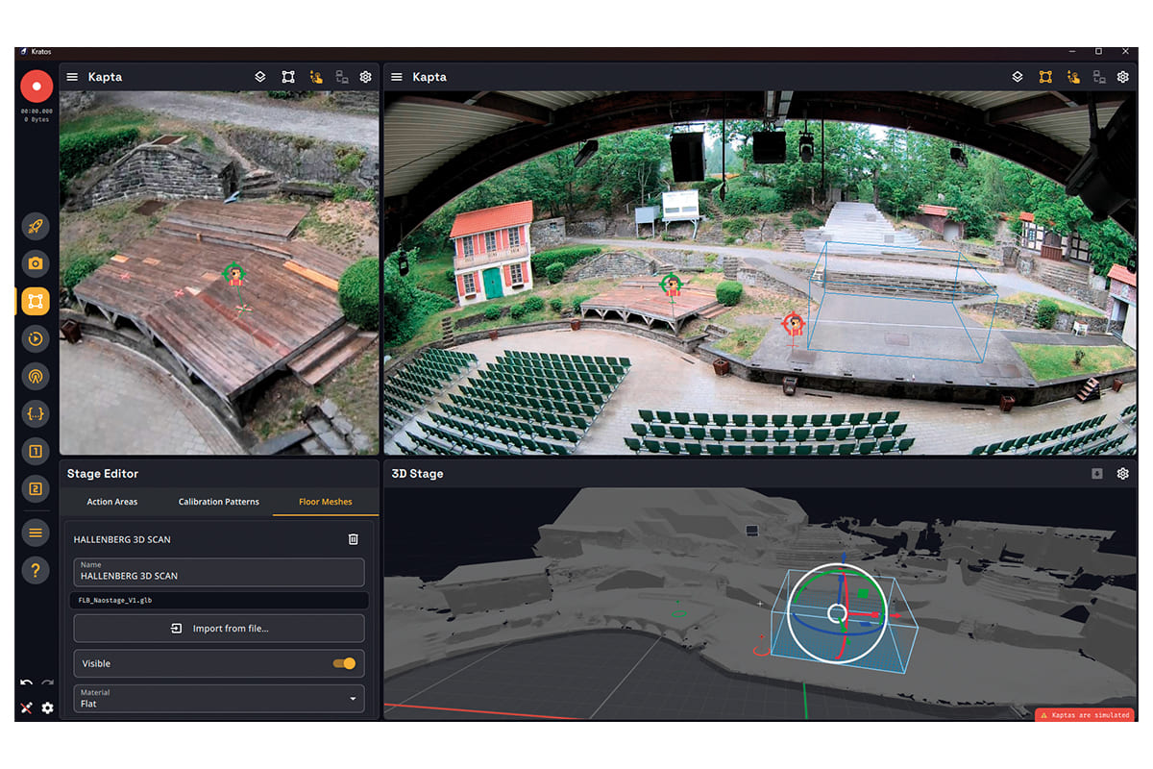Toggle the Visible switch off

click(x=344, y=663)
